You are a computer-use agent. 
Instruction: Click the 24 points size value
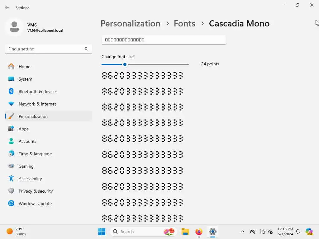click(x=210, y=64)
